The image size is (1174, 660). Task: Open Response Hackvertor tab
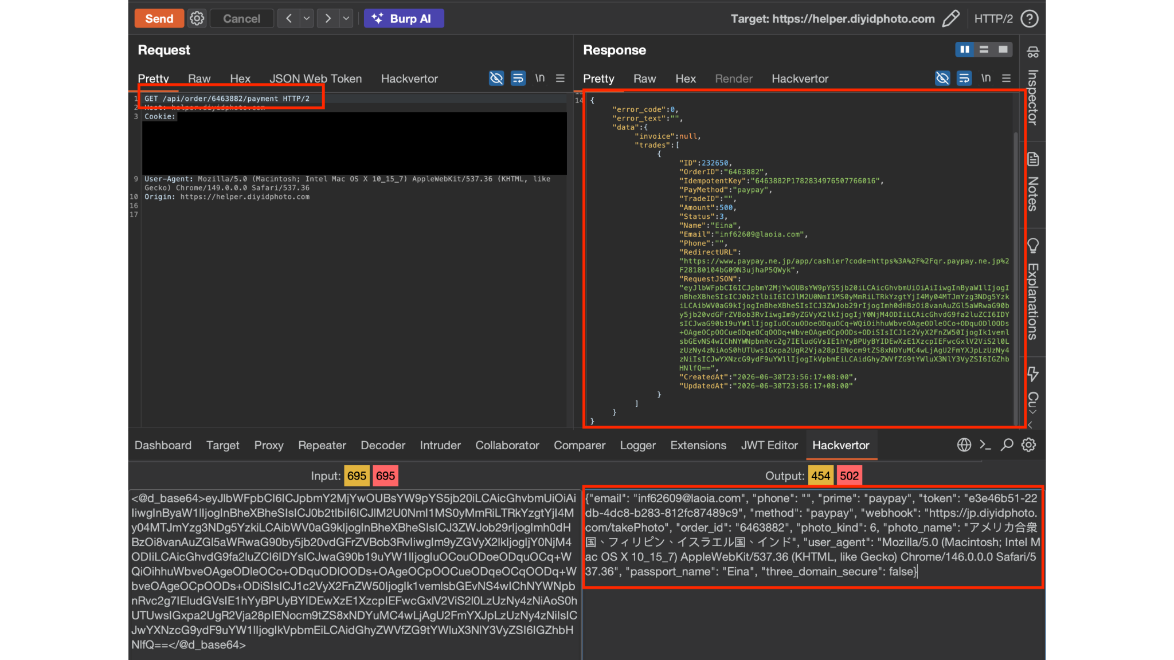[800, 78]
